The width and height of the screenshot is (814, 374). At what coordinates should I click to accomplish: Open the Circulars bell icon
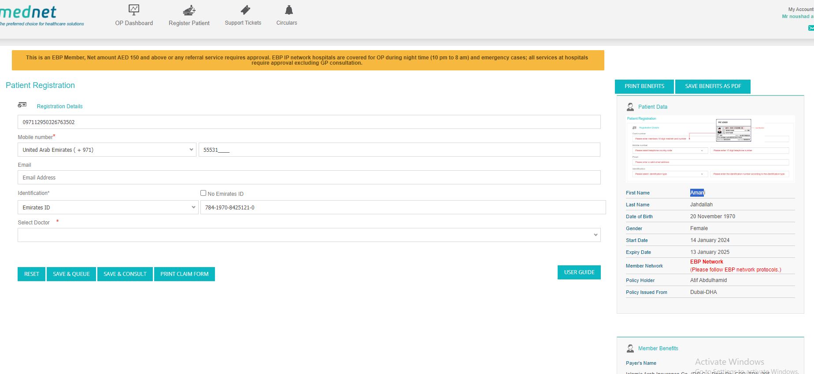tap(289, 10)
